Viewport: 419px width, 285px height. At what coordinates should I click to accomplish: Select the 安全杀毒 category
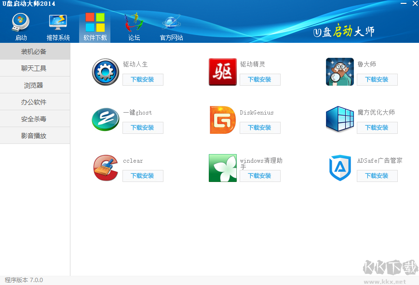pos(35,119)
